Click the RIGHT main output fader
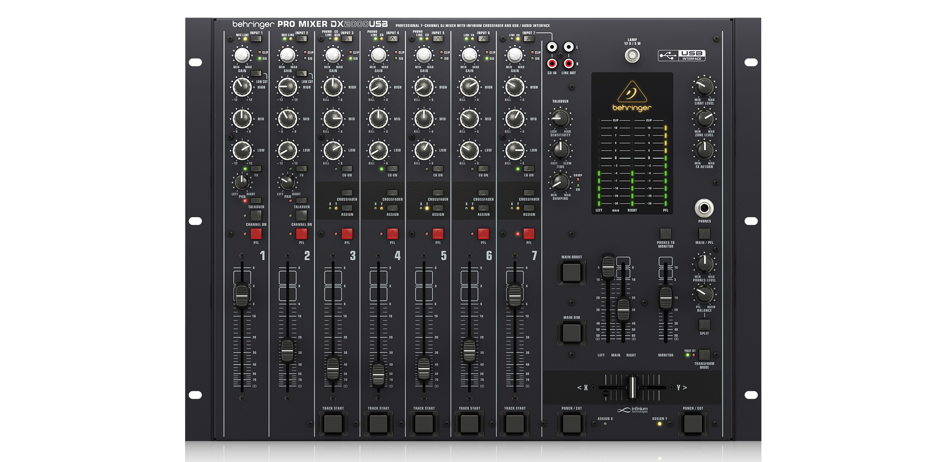The width and height of the screenshot is (947, 462). tap(623, 310)
